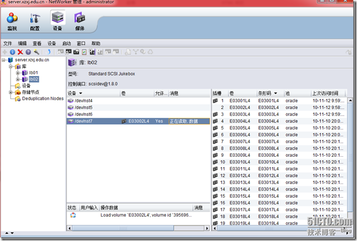The height and width of the screenshot is (241, 357).
Task: Click the slots list vertical scrollbar thumb
Action: (x=350, y=157)
